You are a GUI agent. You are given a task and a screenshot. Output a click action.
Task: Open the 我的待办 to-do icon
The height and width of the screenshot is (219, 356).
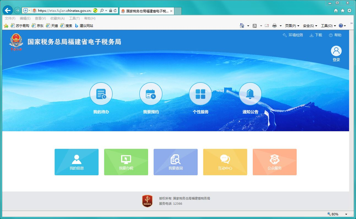click(x=101, y=94)
